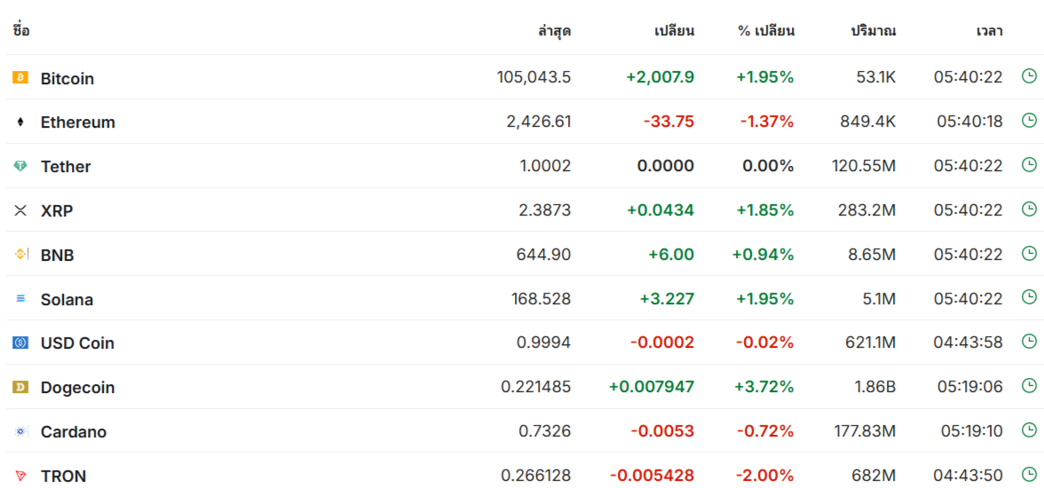1044x488 pixels.
Task: Click Cardano change value -0.0053
Action: pyautogui.click(x=662, y=431)
